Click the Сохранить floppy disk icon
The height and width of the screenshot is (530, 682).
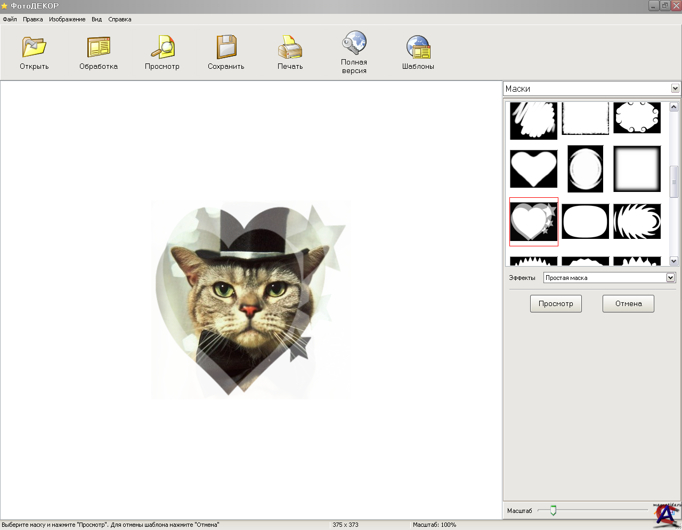pyautogui.click(x=226, y=47)
